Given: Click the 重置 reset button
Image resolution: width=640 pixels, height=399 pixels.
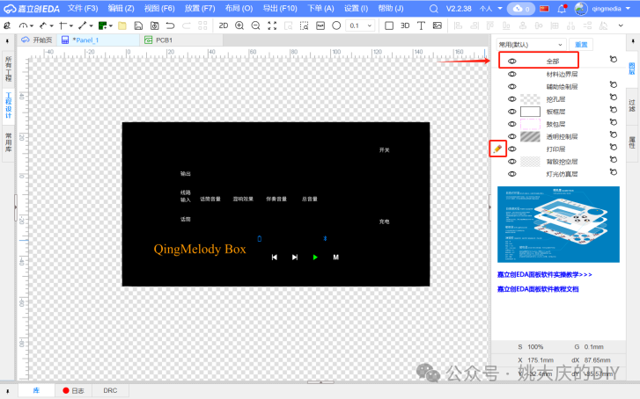Looking at the screenshot, I should (581, 45).
